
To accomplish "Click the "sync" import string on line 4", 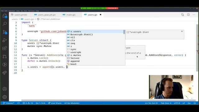I will [x=32, y=26].
